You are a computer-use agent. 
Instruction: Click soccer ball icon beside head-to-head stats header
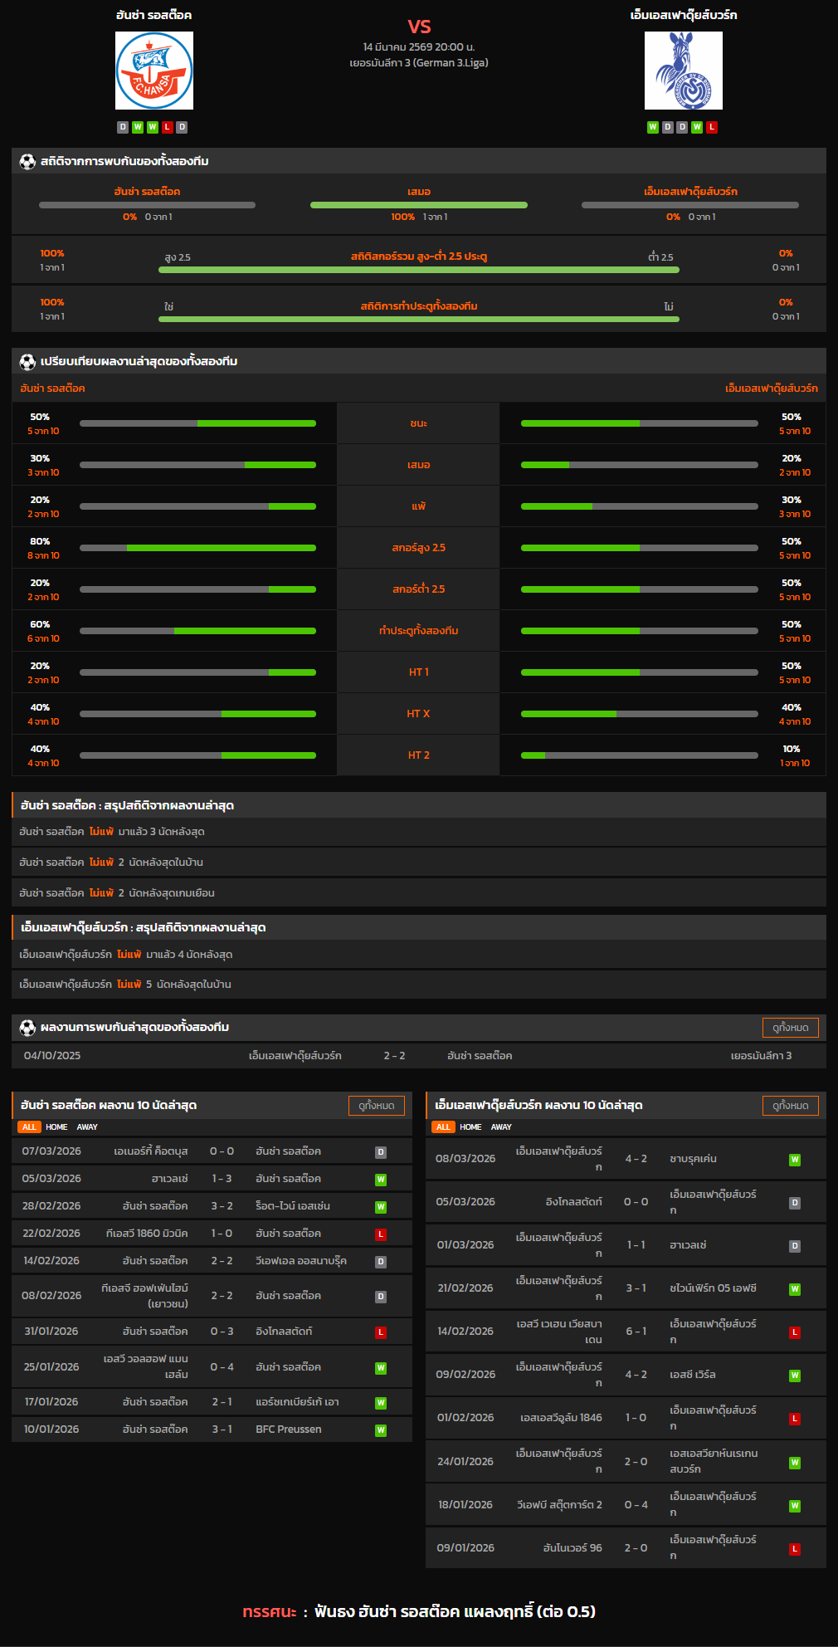[27, 162]
